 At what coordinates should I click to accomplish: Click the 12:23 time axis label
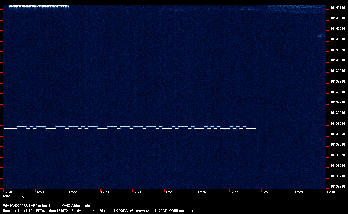point(105,192)
